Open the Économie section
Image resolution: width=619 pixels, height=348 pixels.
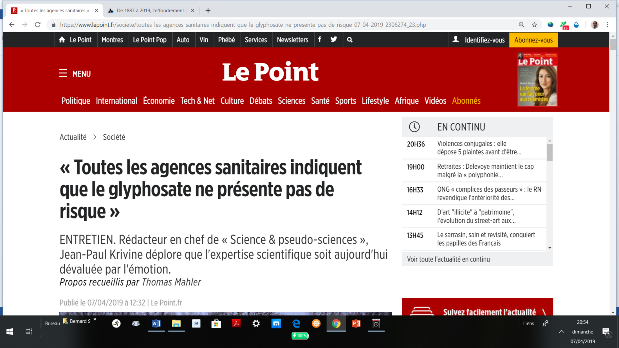pyautogui.click(x=159, y=101)
